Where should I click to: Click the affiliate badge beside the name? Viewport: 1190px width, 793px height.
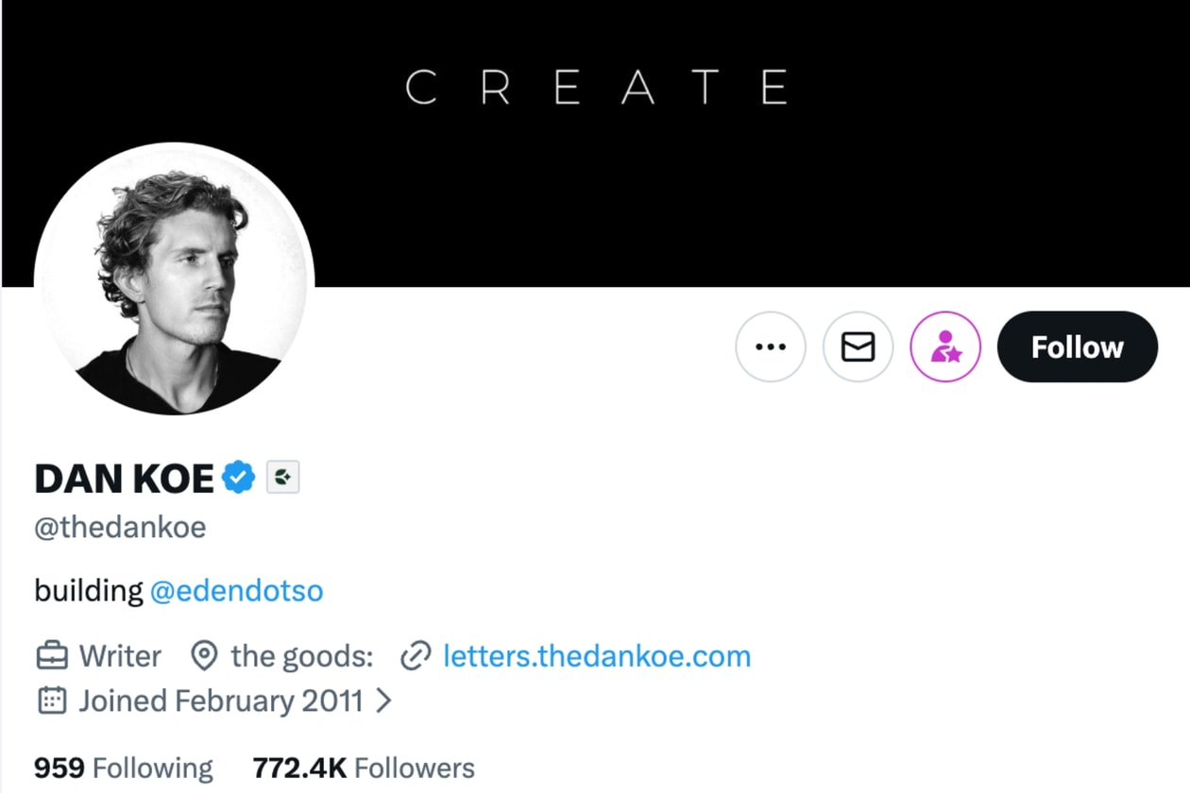click(282, 479)
